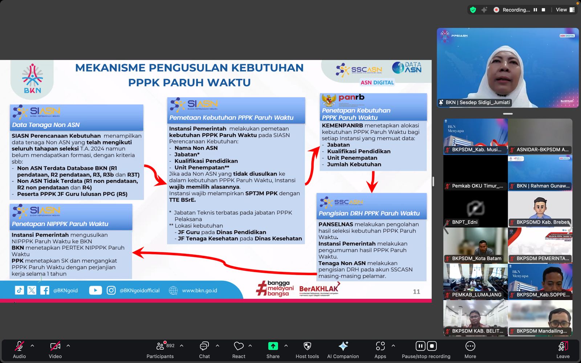The width and height of the screenshot is (581, 363).
Task: Click the green Share screen button
Action: [273, 346]
